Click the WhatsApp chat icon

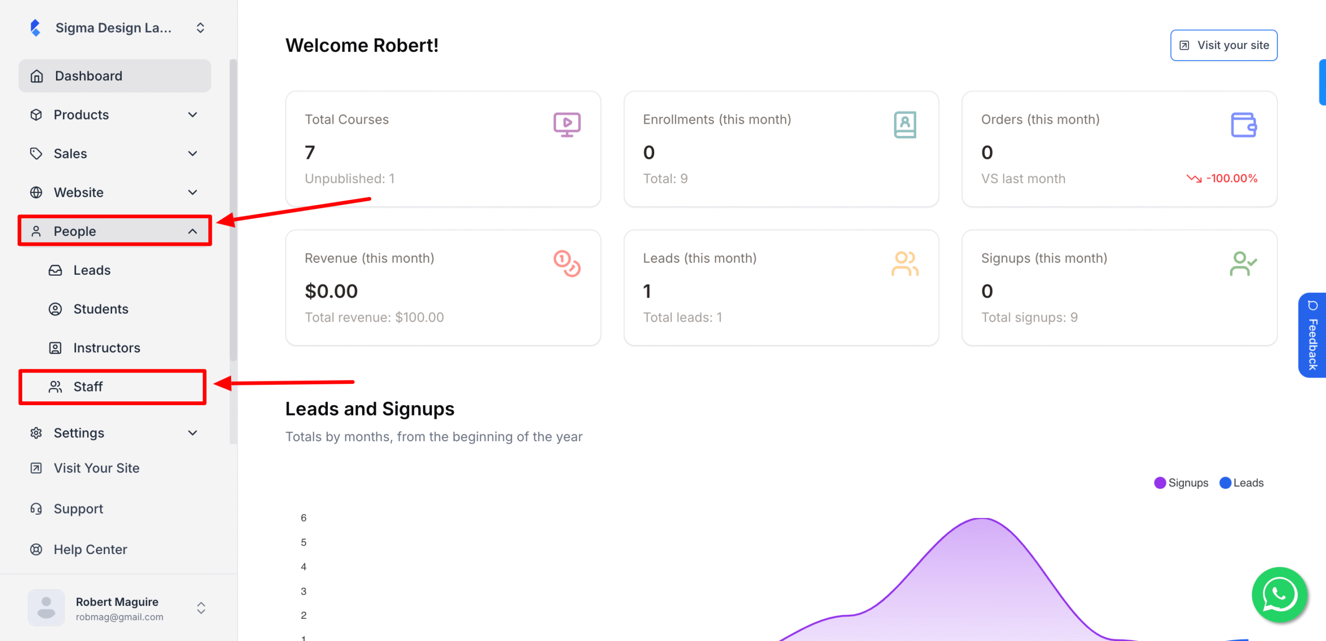(1279, 595)
